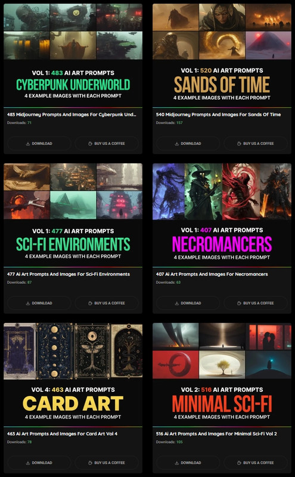Click the download arrow icon on the Cyberpunk Underworld card
This screenshot has width=295, height=477.
pos(28,144)
